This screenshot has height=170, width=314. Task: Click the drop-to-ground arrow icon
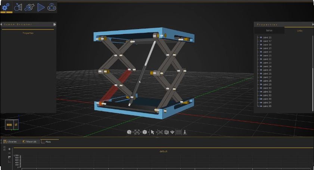click(x=185, y=132)
